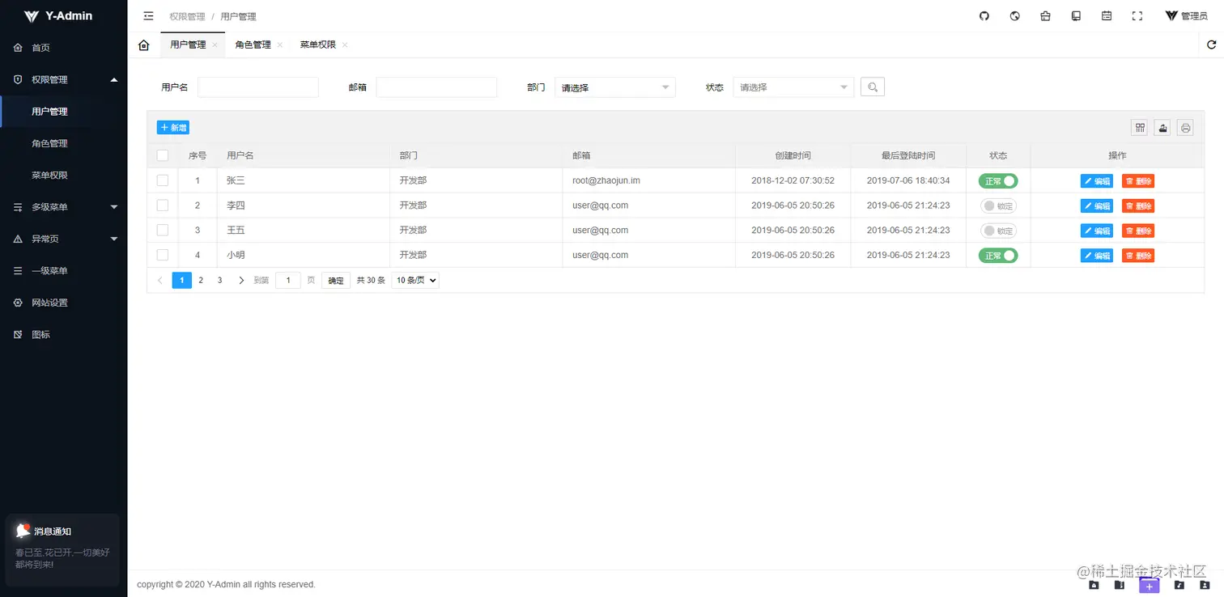1224x597 pixels.
Task: Toggle the select-all header checkbox
Action: [x=163, y=155]
